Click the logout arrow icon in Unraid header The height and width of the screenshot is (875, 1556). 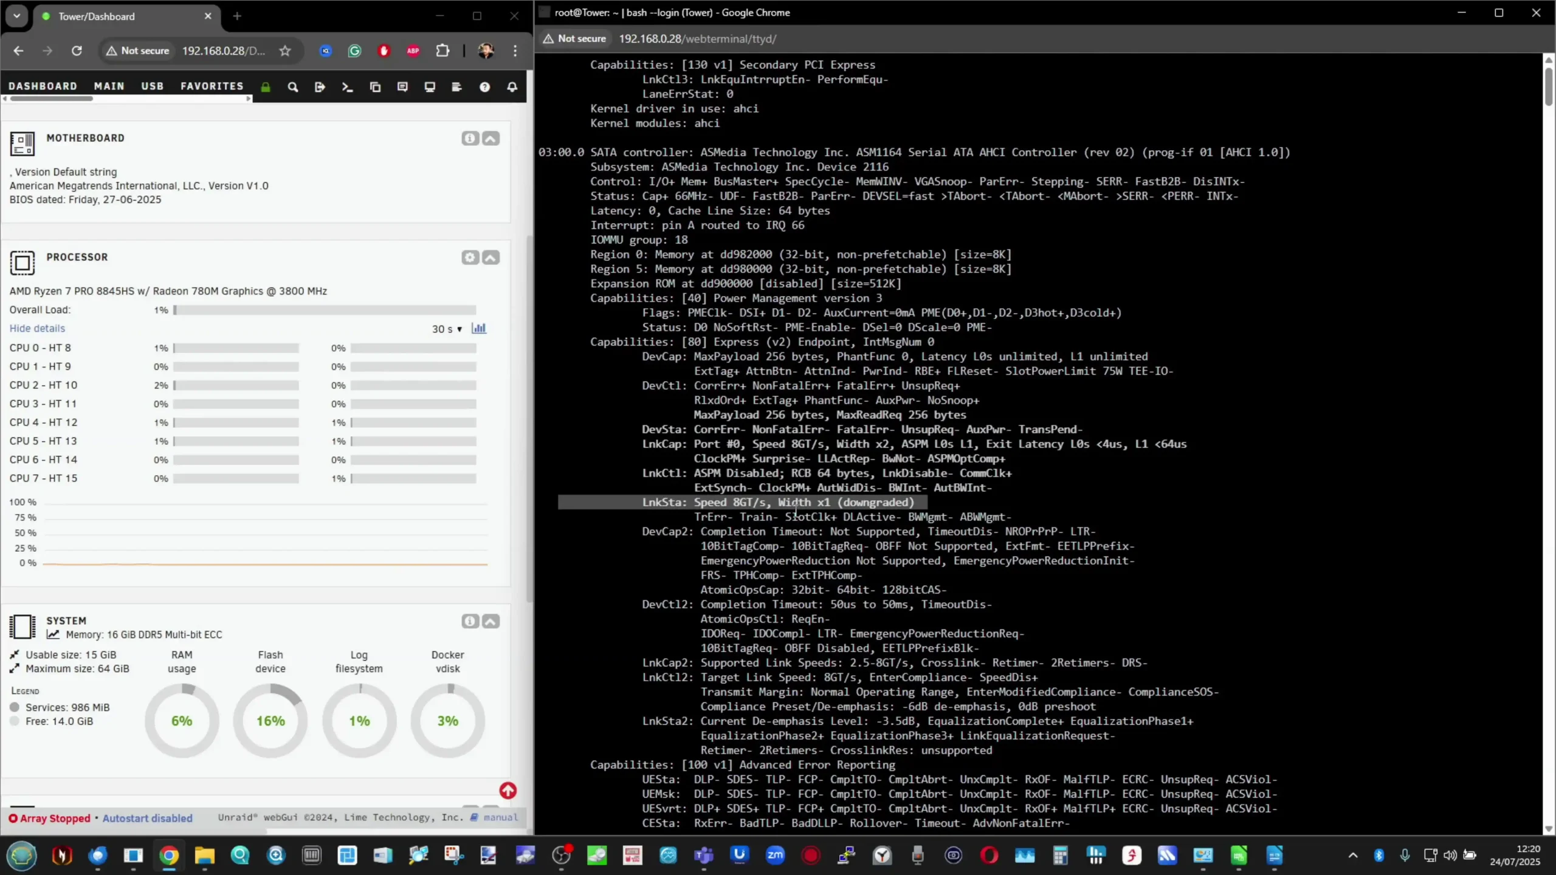pos(320,87)
